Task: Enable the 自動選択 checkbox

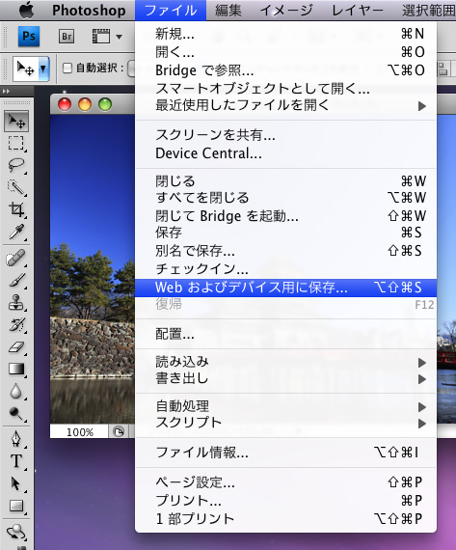Action: 67,68
